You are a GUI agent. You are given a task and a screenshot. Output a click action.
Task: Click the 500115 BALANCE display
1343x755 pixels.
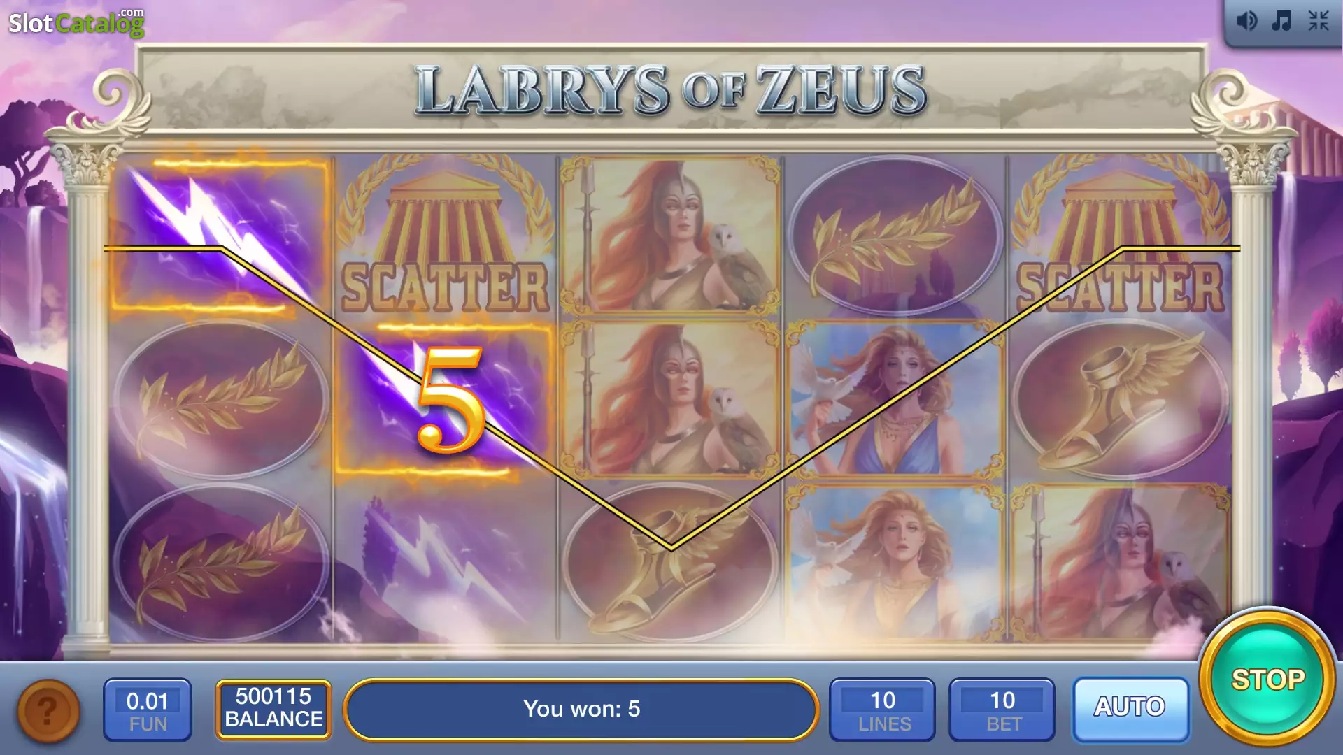tap(273, 709)
